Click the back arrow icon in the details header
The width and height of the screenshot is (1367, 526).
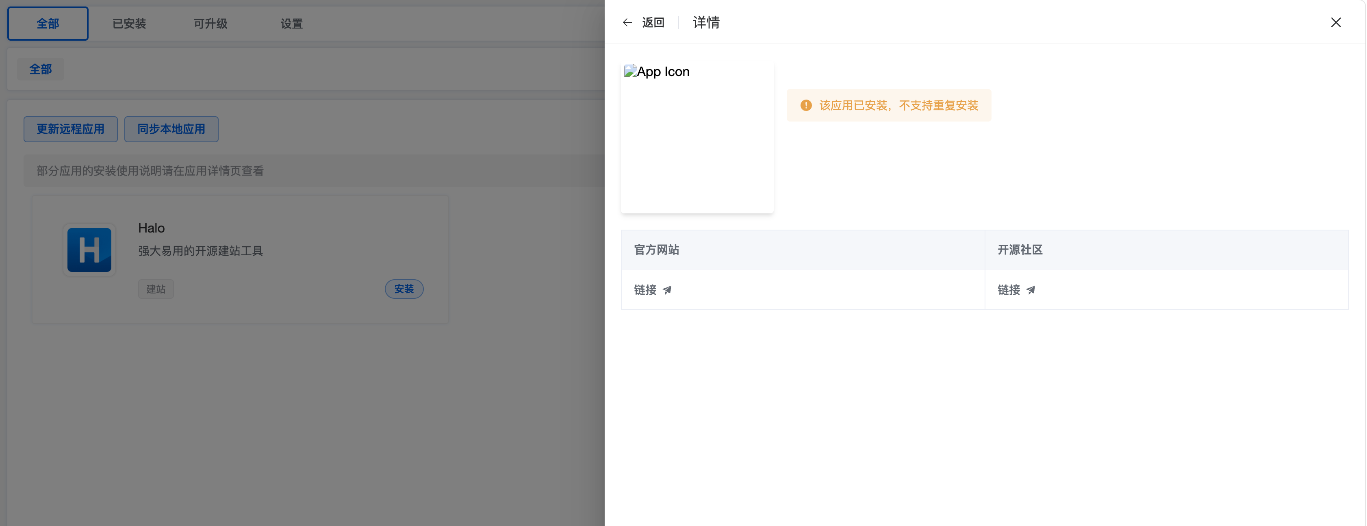627,22
